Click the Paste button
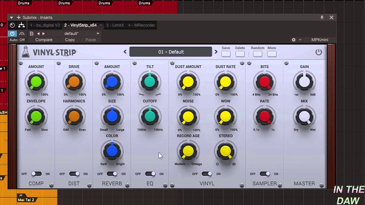This screenshot has height=205, width=365. coord(91,40)
